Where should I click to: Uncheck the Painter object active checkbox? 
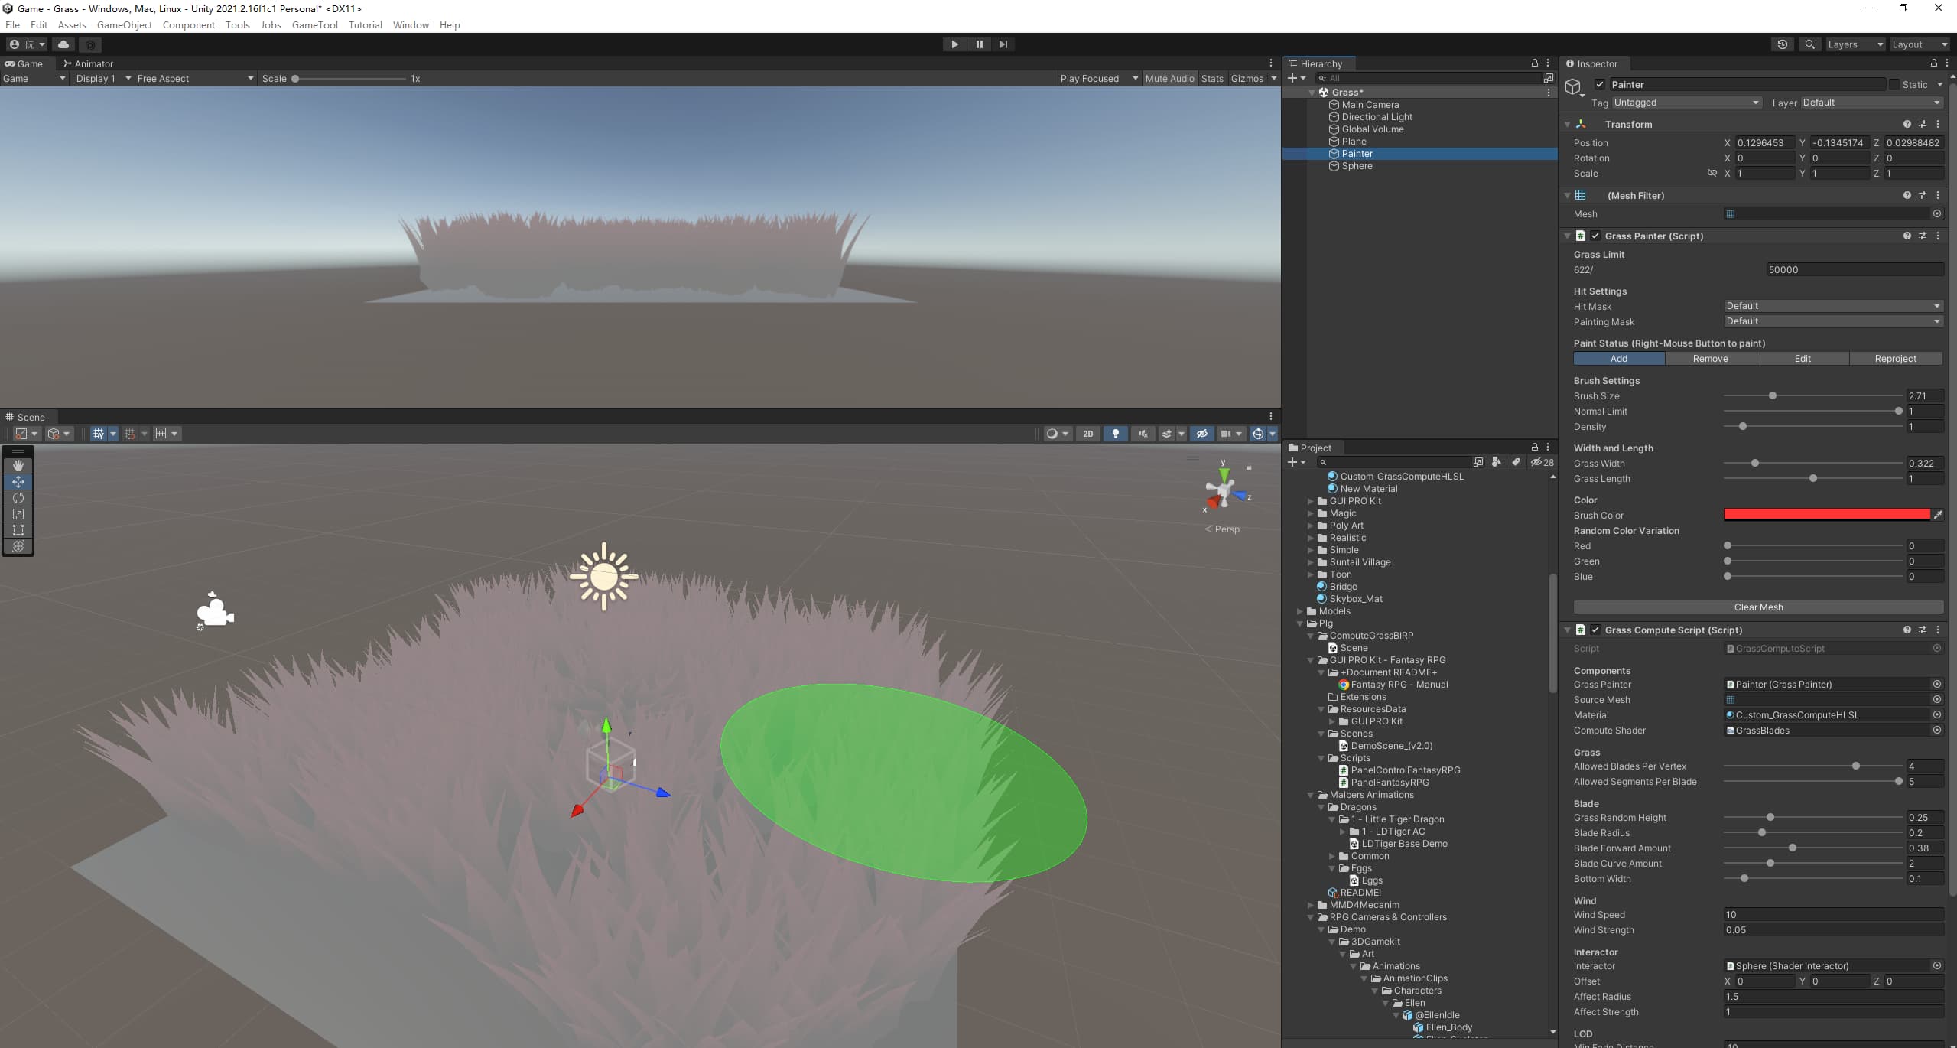point(1600,85)
